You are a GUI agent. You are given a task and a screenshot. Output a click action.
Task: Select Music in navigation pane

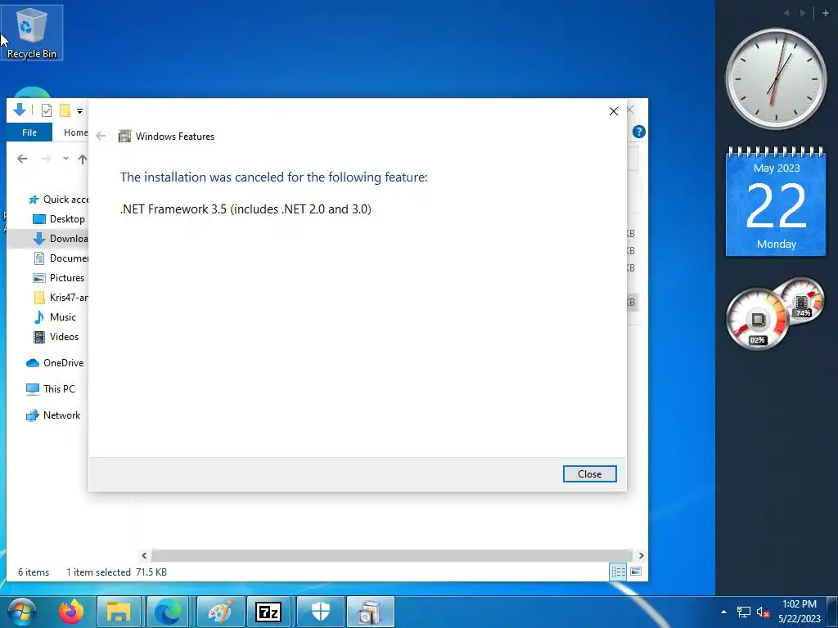click(x=55, y=317)
